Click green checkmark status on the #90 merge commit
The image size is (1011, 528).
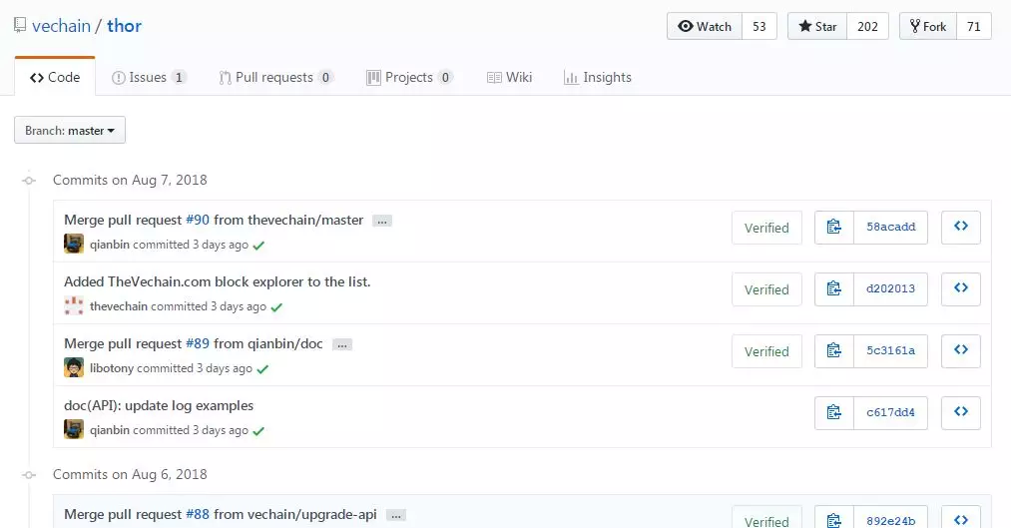[258, 246]
